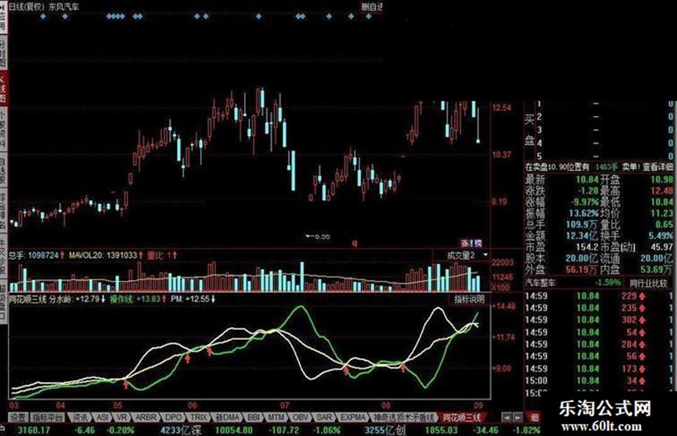Open the 同行业比较 industry comparison button
This screenshot has width=677, height=436.
click(x=648, y=284)
